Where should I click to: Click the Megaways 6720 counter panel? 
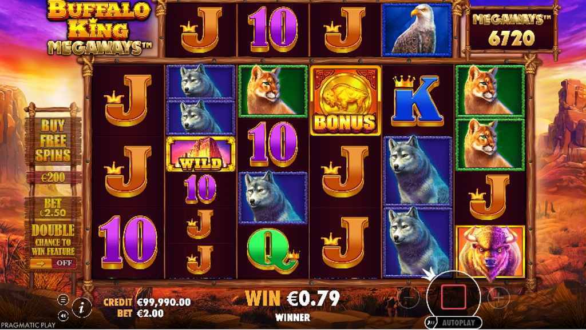tap(512, 31)
